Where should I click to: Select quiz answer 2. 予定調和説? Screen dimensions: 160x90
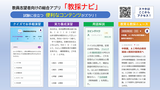[27, 68]
